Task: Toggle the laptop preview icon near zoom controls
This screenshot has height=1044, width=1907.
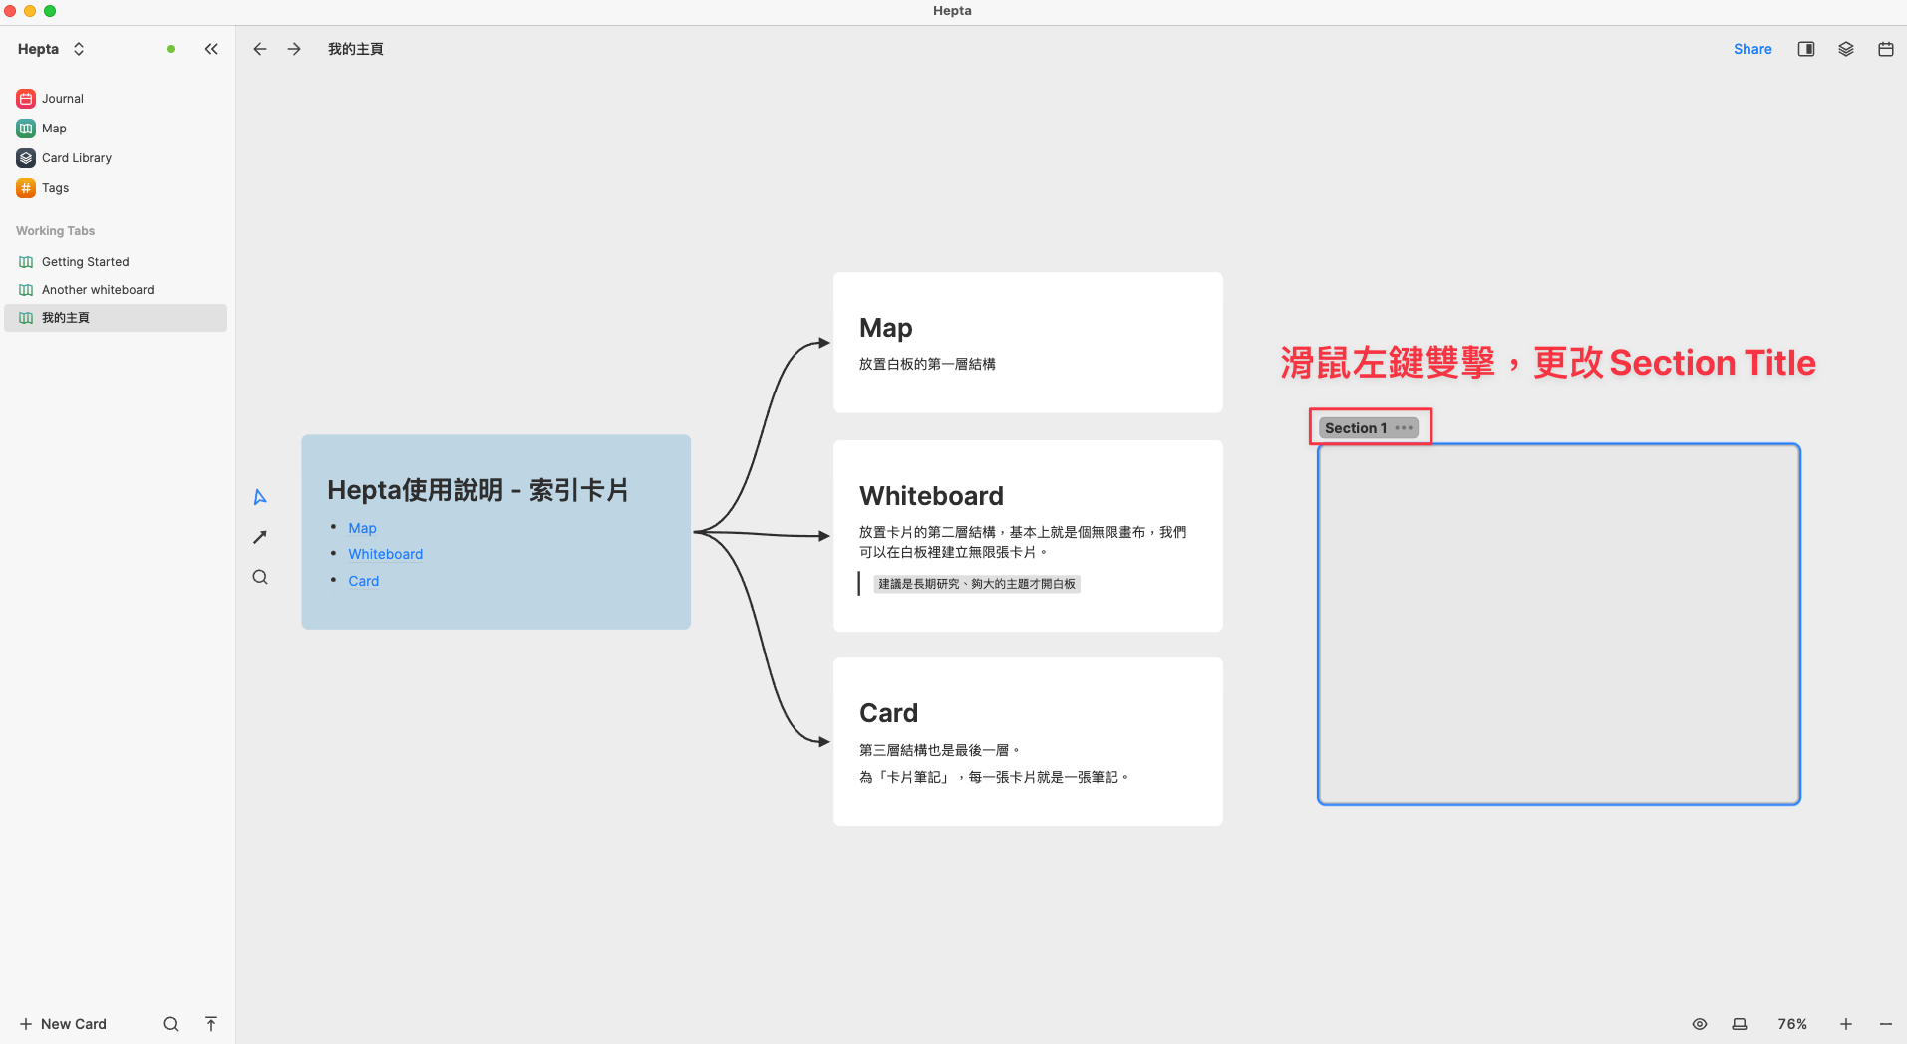Action: pos(1739,1023)
